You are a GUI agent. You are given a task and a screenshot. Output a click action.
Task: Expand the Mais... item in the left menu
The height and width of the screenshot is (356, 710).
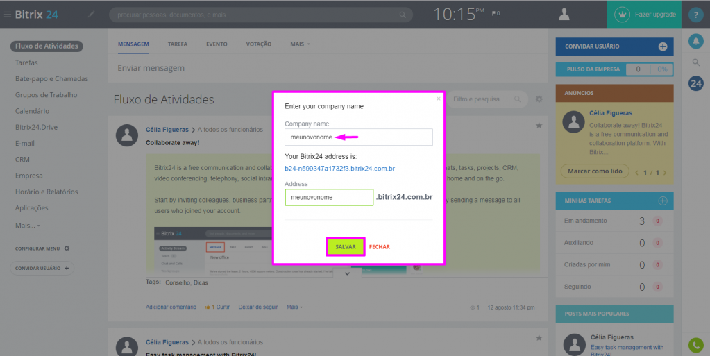coord(27,225)
